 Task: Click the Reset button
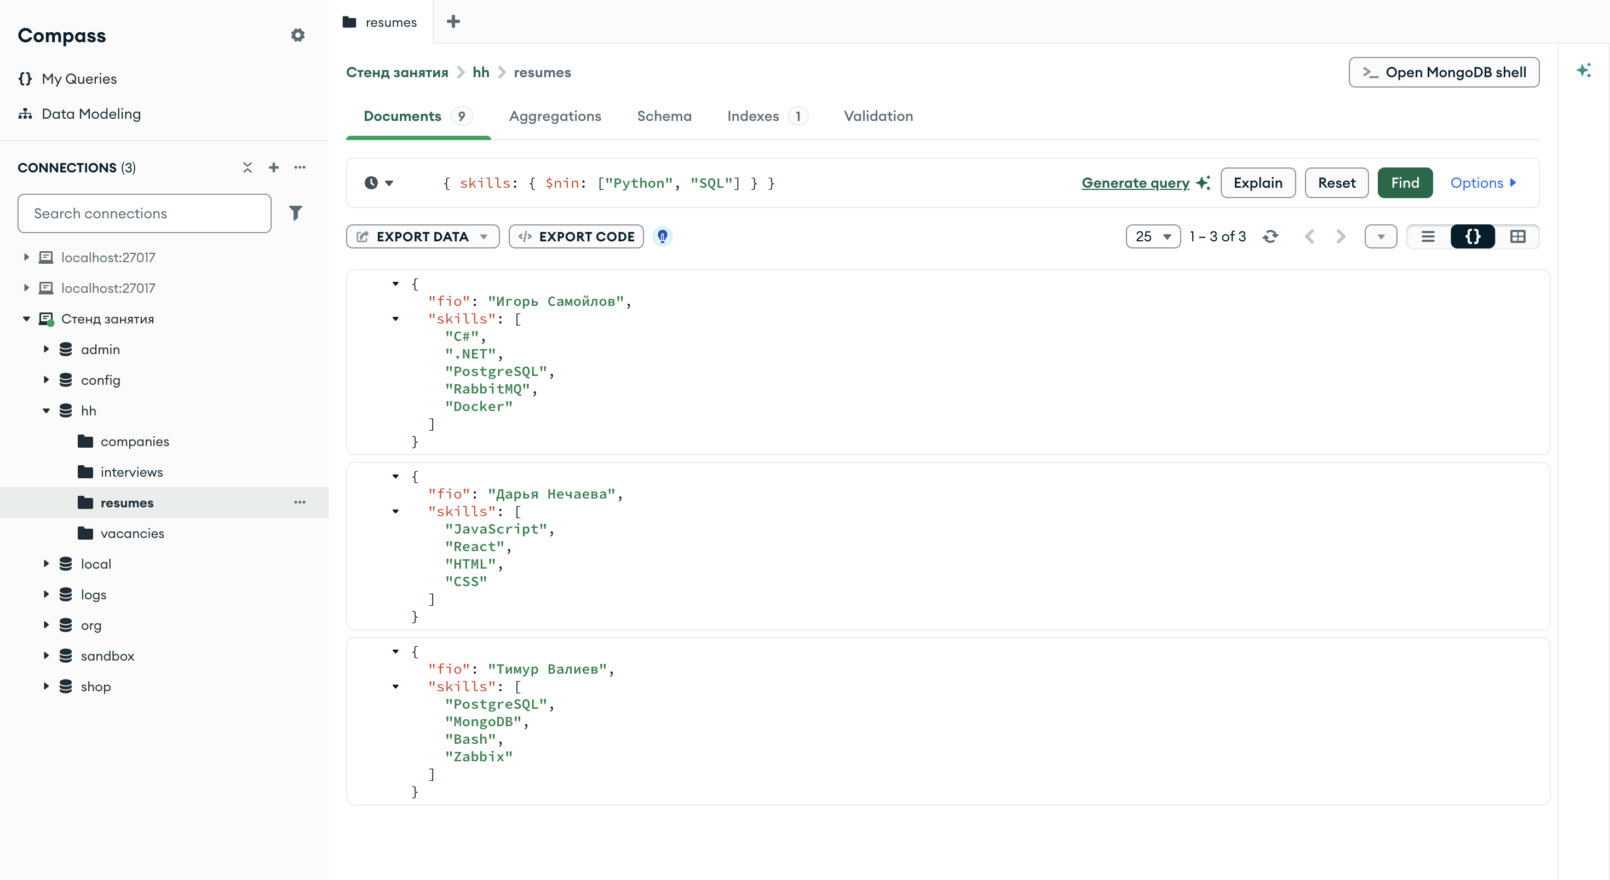(1337, 183)
